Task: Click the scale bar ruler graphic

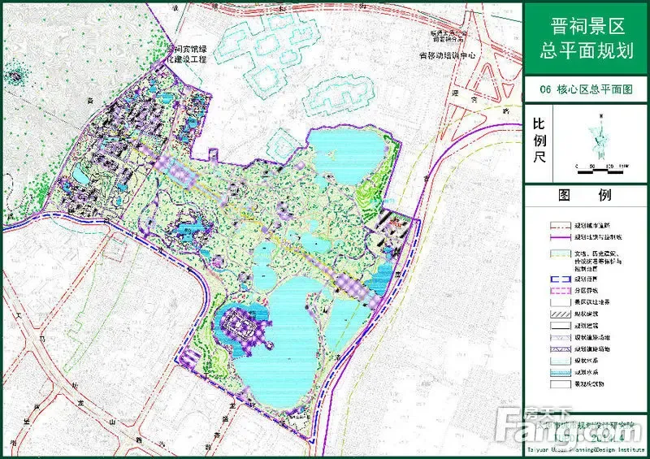Action: [x=601, y=167]
